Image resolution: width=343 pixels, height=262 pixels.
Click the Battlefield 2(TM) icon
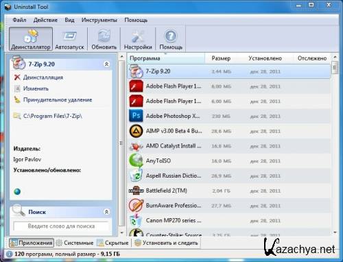tap(136, 191)
